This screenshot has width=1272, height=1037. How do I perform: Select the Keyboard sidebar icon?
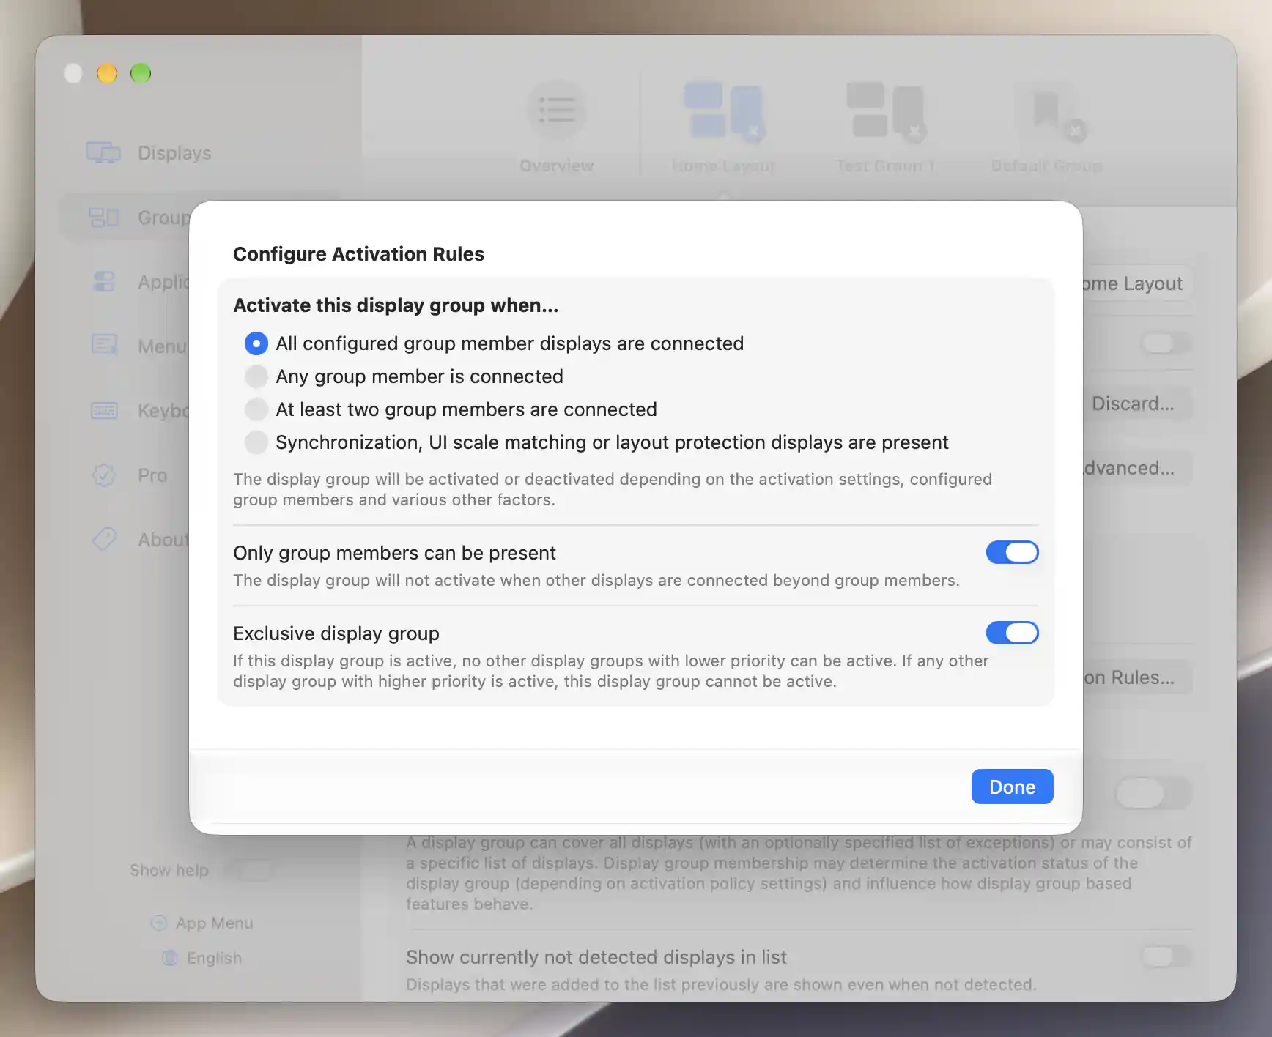103,410
